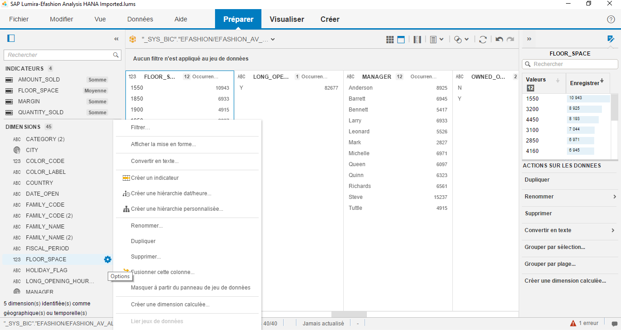The image size is (621, 330).
Task: Sort values column by Valeurs arrow
Action: click(558, 81)
